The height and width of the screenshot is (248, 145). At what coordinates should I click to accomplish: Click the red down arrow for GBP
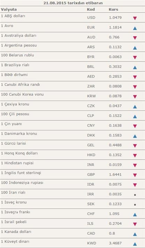(x=135, y=175)
